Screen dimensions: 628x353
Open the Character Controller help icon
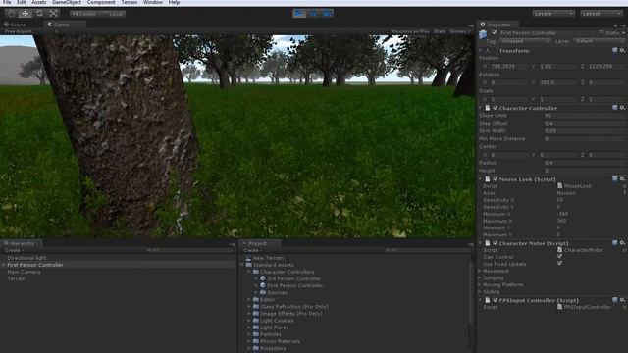pyautogui.click(x=615, y=108)
